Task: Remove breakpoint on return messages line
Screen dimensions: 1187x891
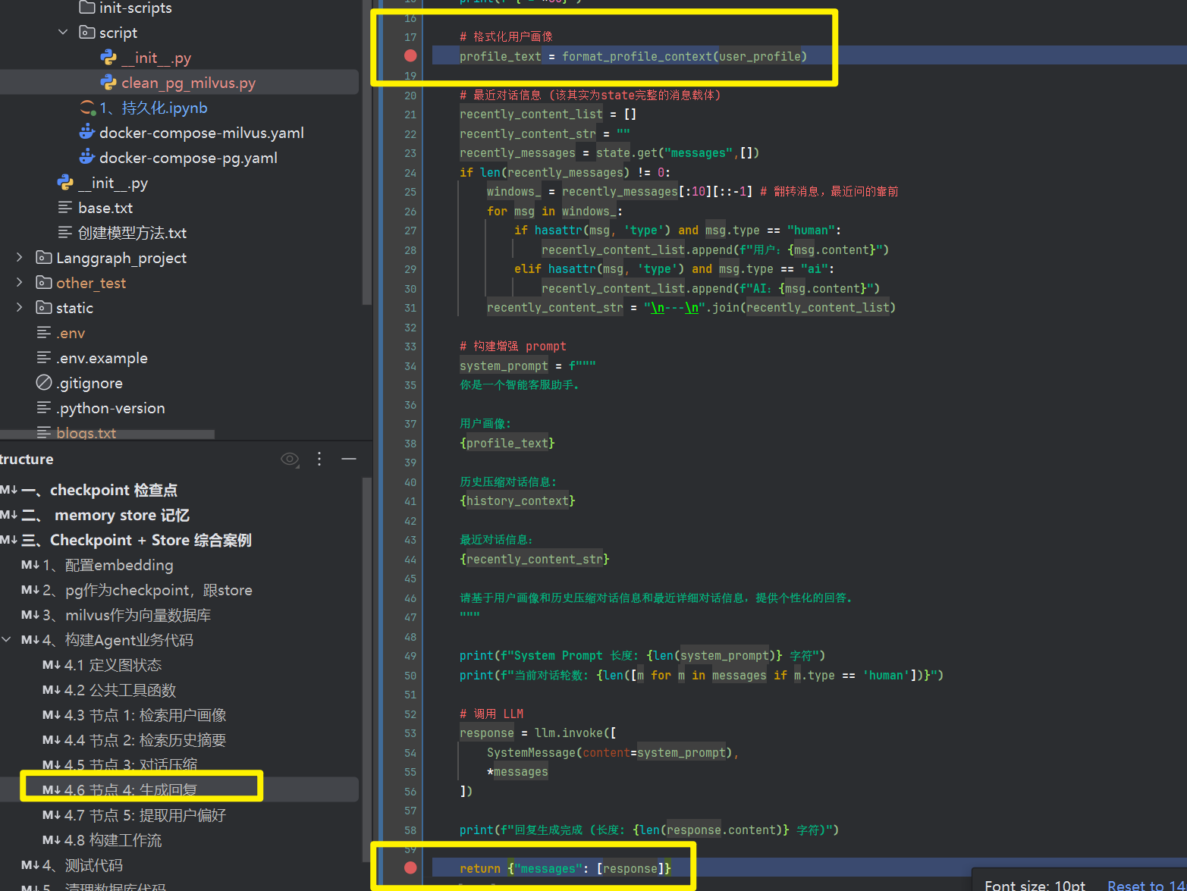Action: click(x=410, y=867)
